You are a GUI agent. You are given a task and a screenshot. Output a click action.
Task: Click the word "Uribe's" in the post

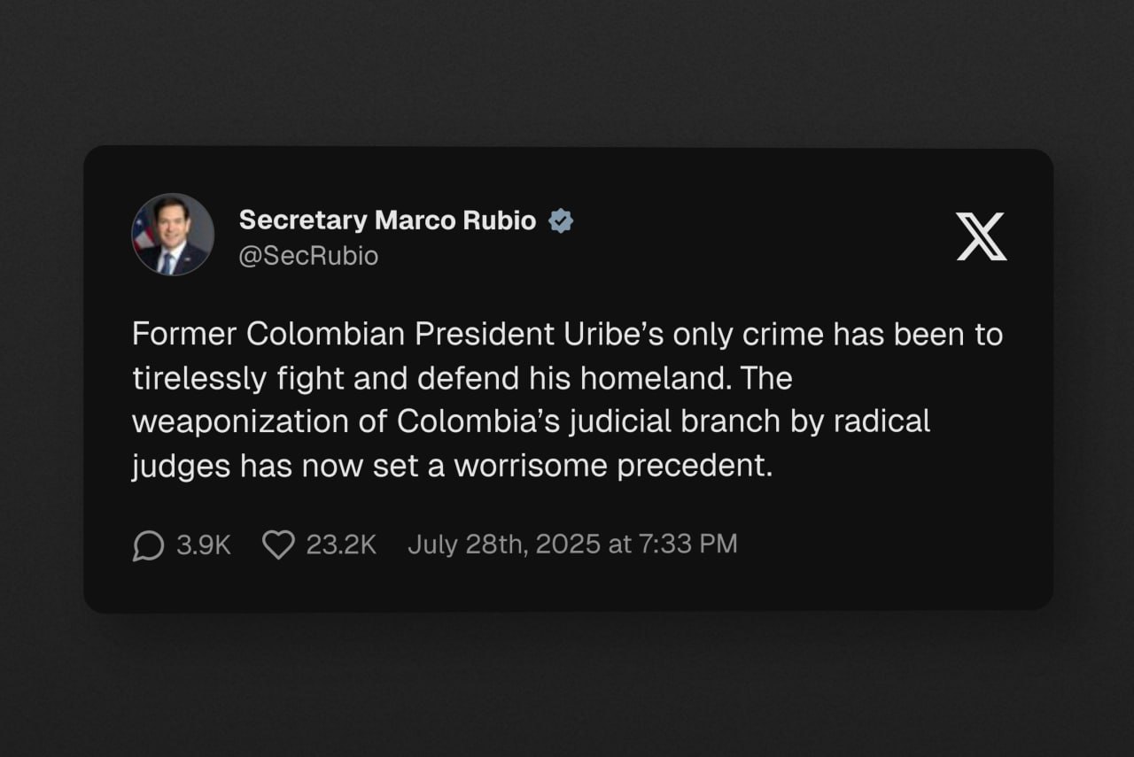pos(613,335)
